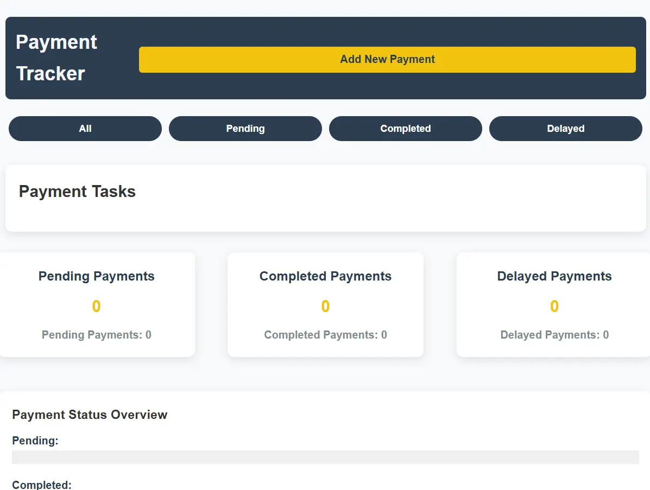650x490 pixels.
Task: Filter payments by Delayed status
Action: 565,129
